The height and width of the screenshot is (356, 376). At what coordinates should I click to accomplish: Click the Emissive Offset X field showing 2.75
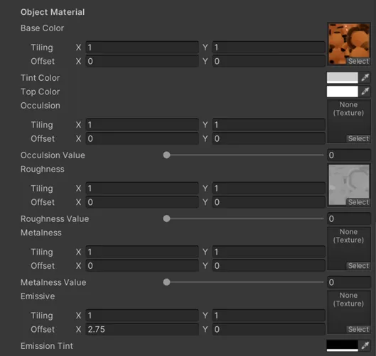coord(142,329)
